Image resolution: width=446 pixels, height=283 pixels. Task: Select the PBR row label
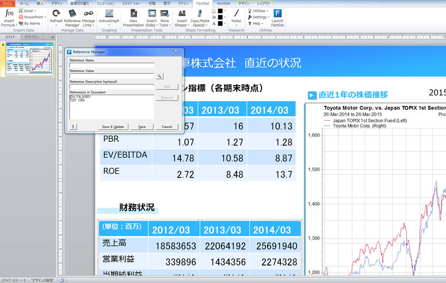click(111, 139)
